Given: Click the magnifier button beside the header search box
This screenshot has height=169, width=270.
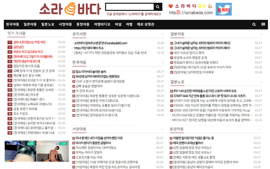Looking at the screenshot, I should [158, 7].
